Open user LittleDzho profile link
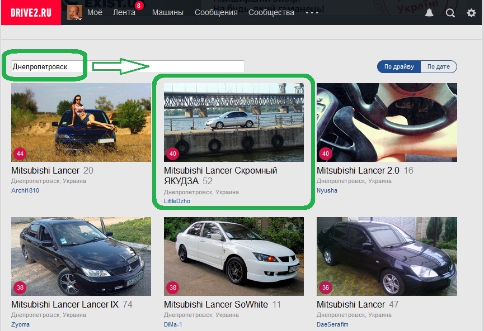 (177, 201)
